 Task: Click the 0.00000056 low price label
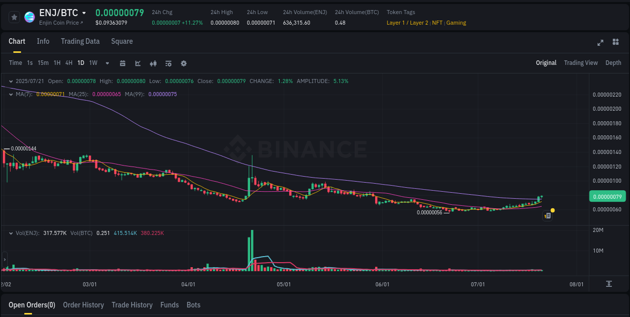click(429, 212)
